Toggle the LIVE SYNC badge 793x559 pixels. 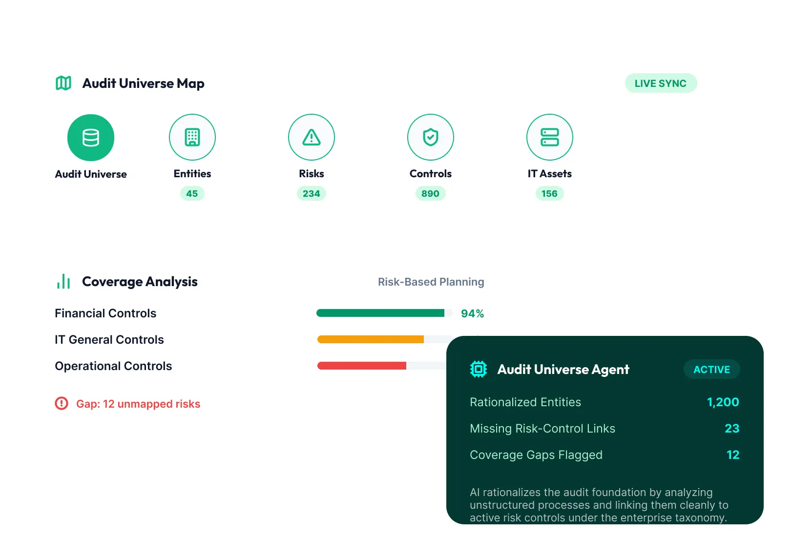click(x=661, y=83)
